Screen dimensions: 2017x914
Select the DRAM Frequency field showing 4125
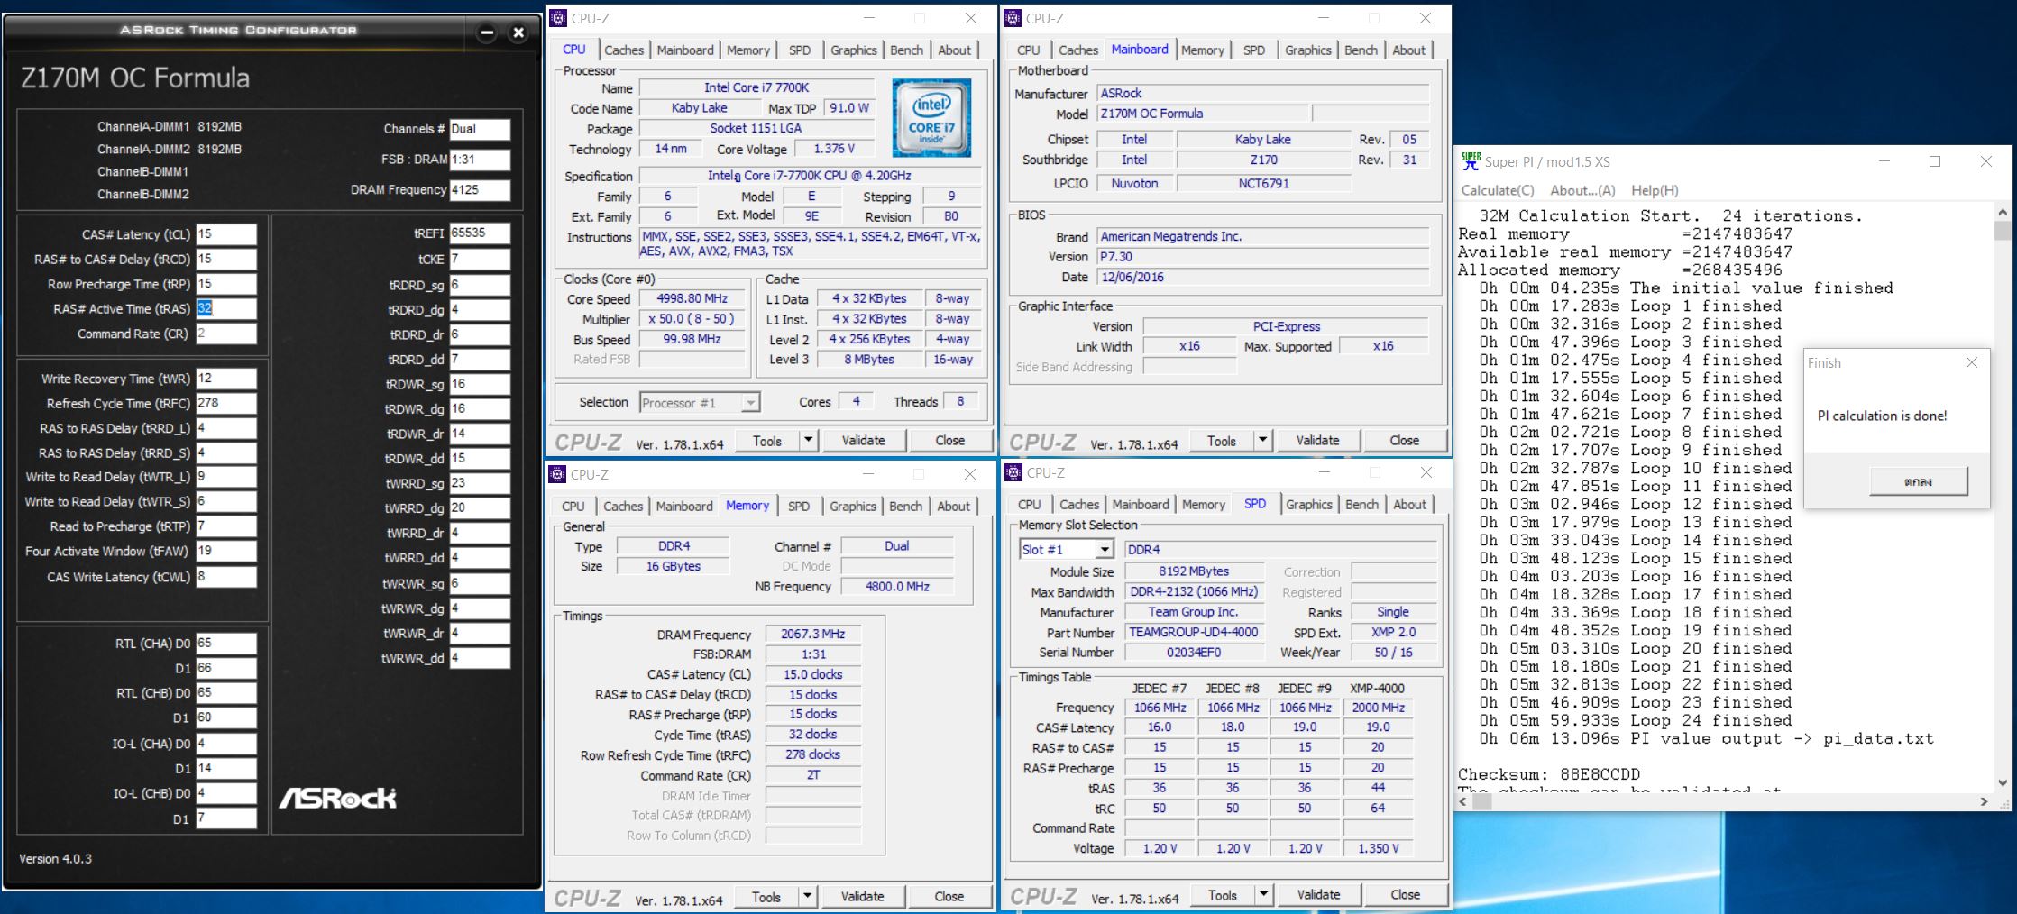(x=480, y=190)
